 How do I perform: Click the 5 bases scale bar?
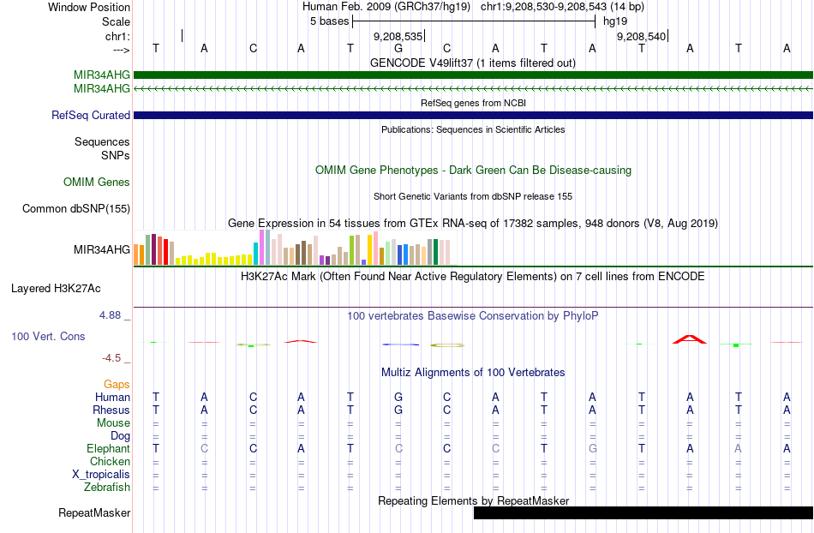474,21
